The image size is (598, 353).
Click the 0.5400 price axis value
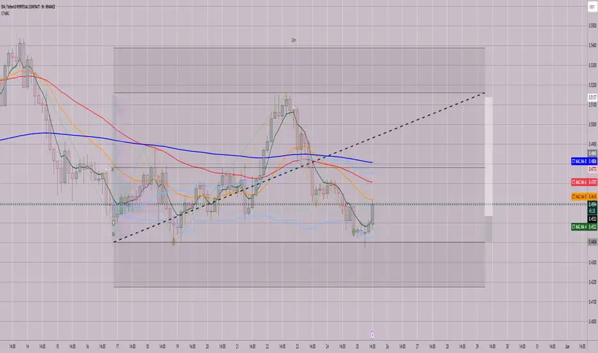592,46
